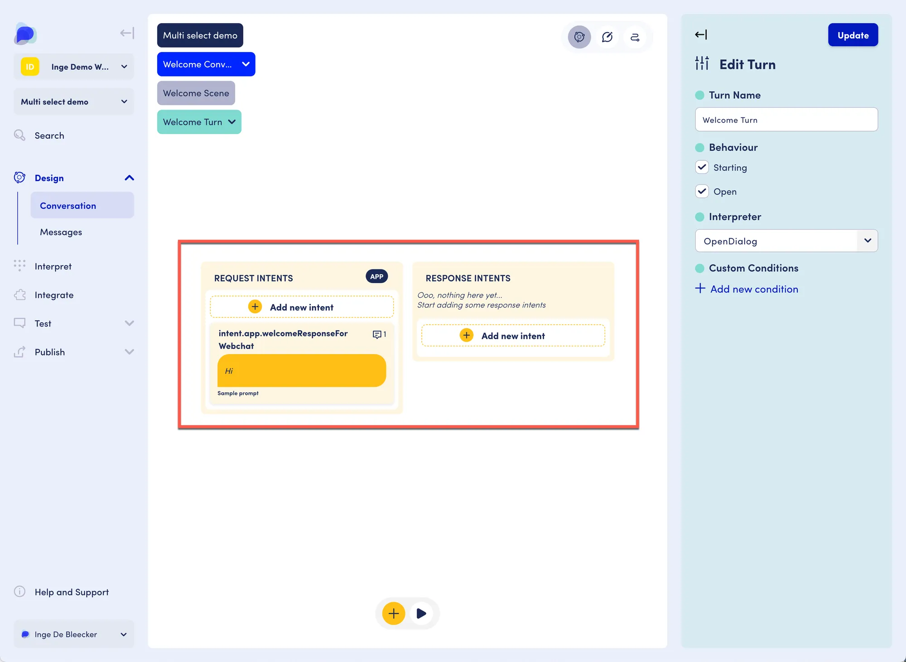Click plus icon in Request Intents add row

255,307
